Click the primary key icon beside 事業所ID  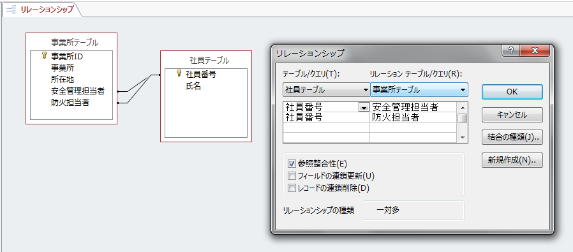coord(45,56)
